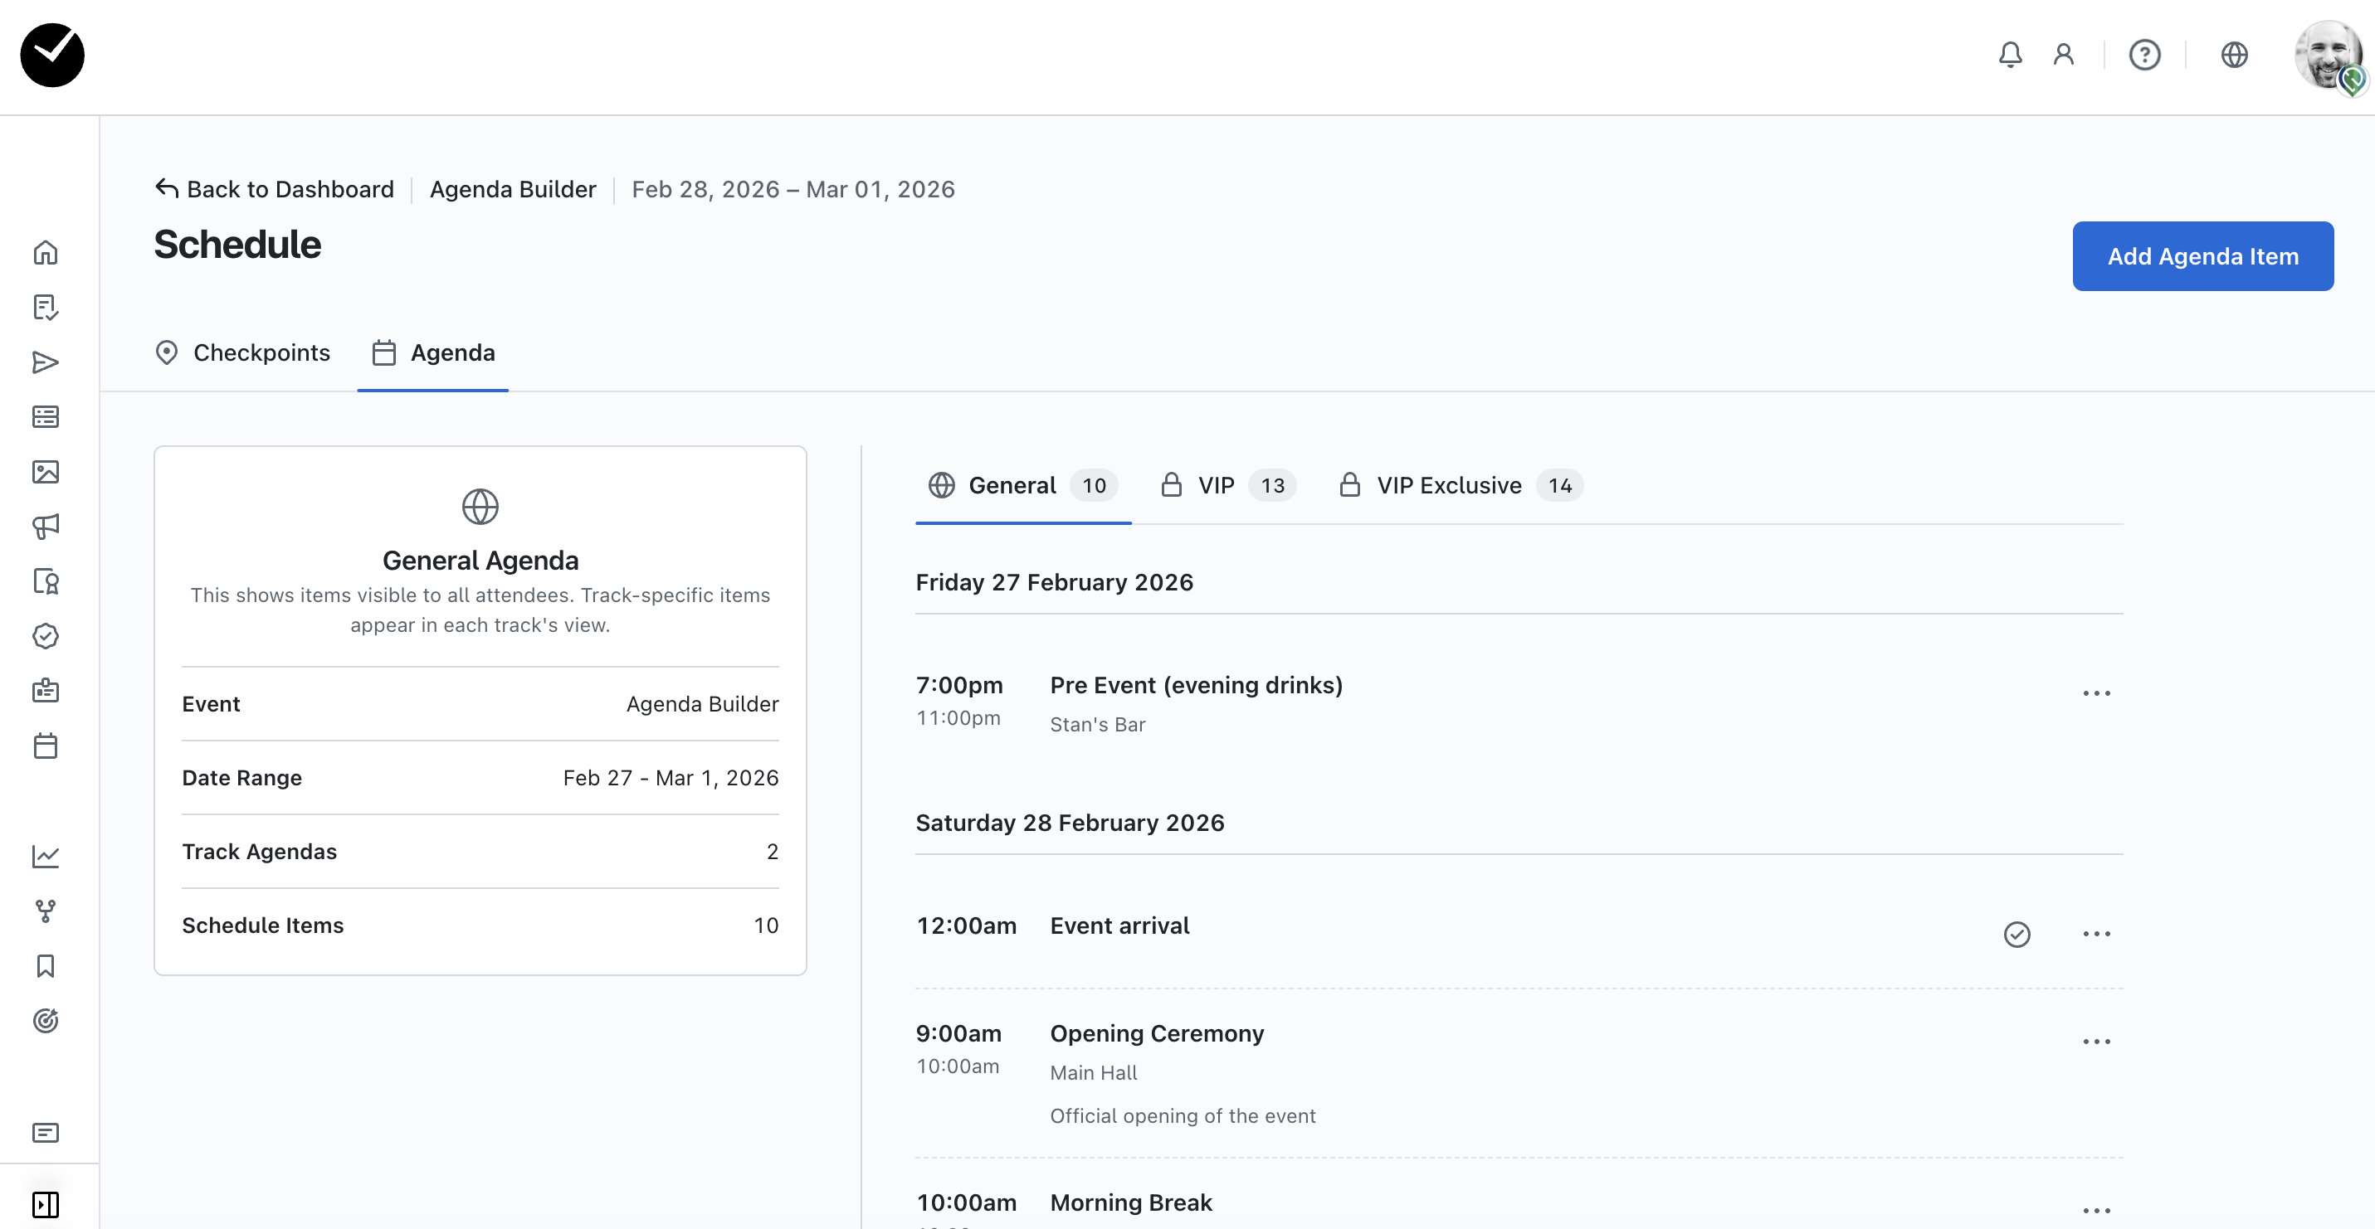Image resolution: width=2375 pixels, height=1229 pixels.
Task: Click the notifications bell icon
Action: click(x=2010, y=56)
